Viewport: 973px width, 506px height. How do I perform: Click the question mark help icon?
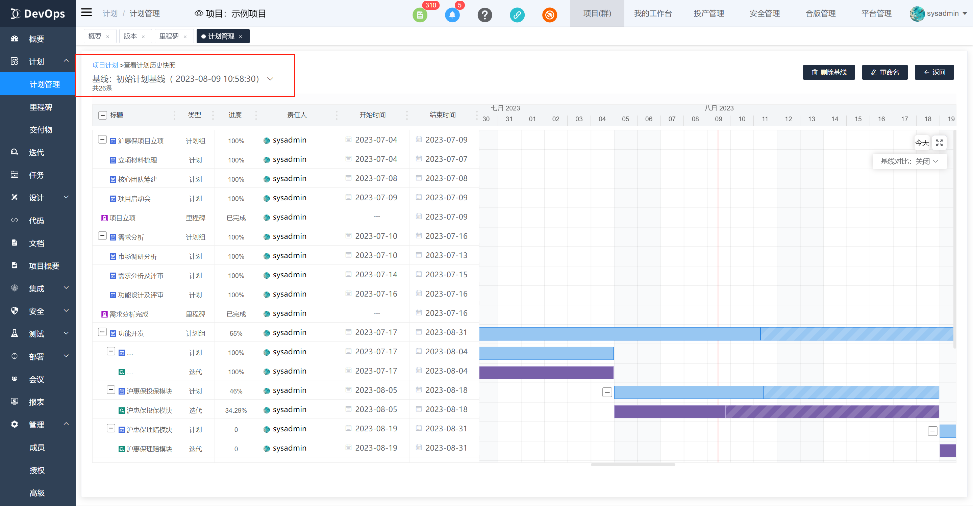[484, 15]
